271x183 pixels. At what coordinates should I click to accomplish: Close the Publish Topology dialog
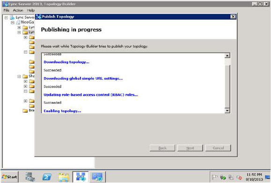click(233, 16)
